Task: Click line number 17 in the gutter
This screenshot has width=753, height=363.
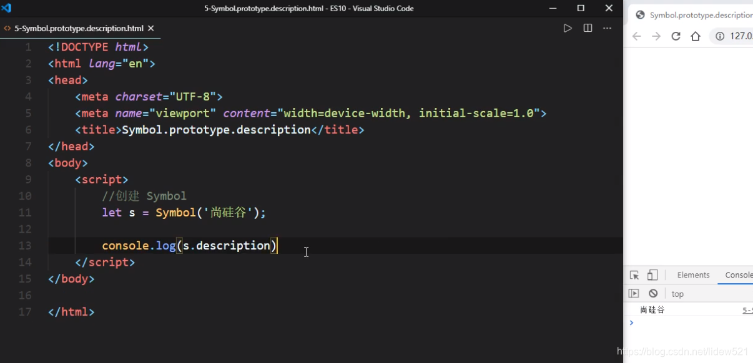Action: pyautogui.click(x=25, y=312)
